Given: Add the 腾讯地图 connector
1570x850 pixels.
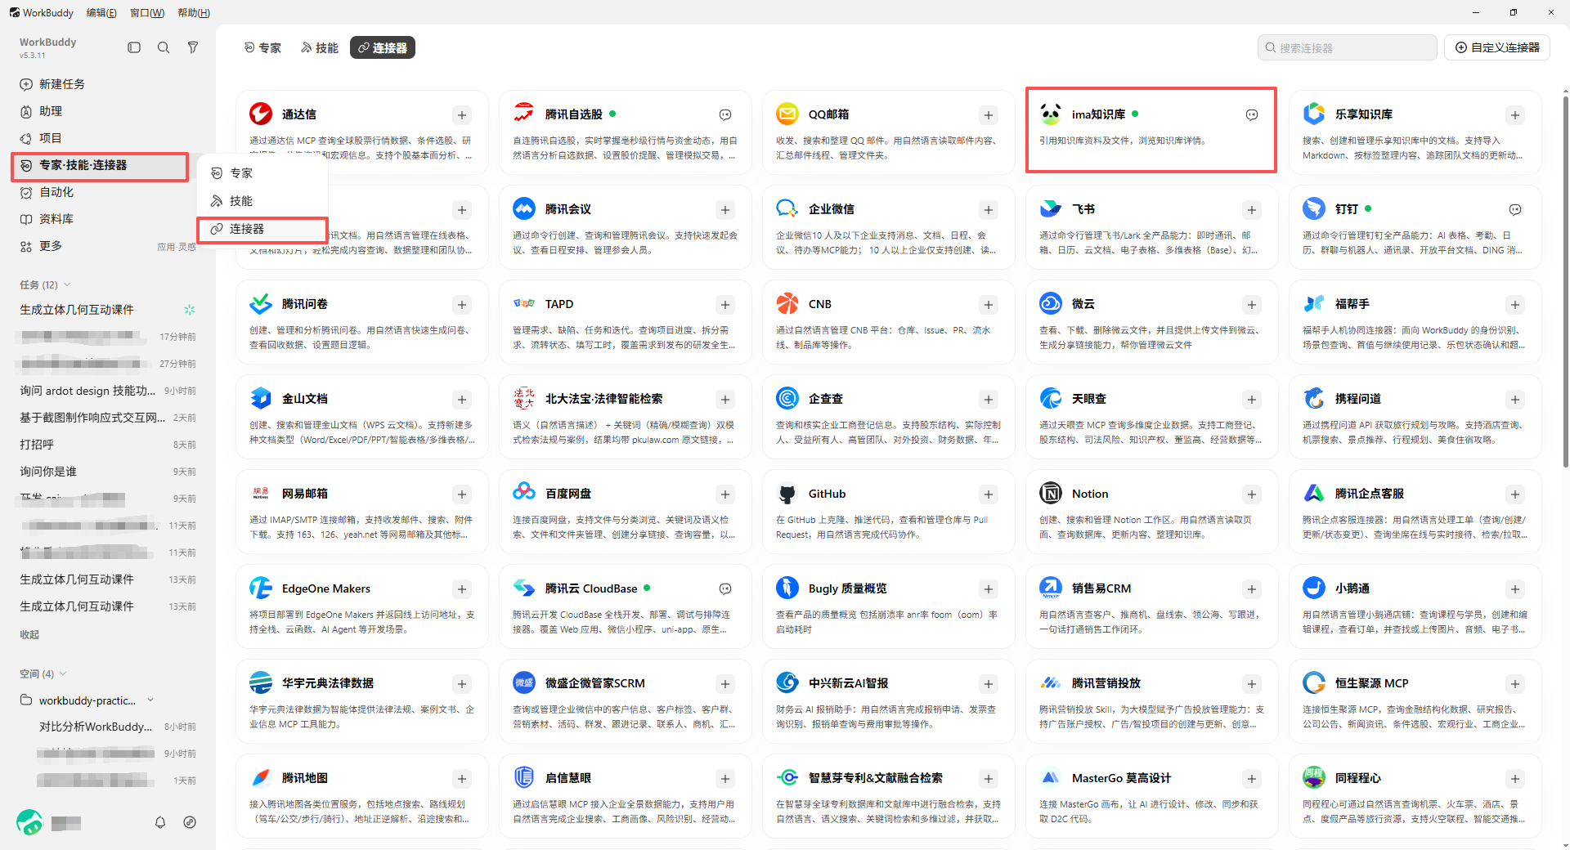Looking at the screenshot, I should point(462,779).
